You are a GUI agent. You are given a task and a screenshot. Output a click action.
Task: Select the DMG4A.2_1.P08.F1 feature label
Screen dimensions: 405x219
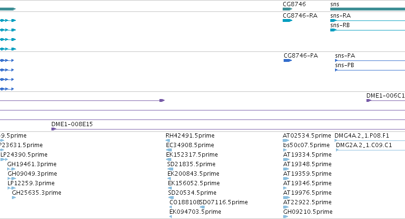pyautogui.click(x=362, y=136)
